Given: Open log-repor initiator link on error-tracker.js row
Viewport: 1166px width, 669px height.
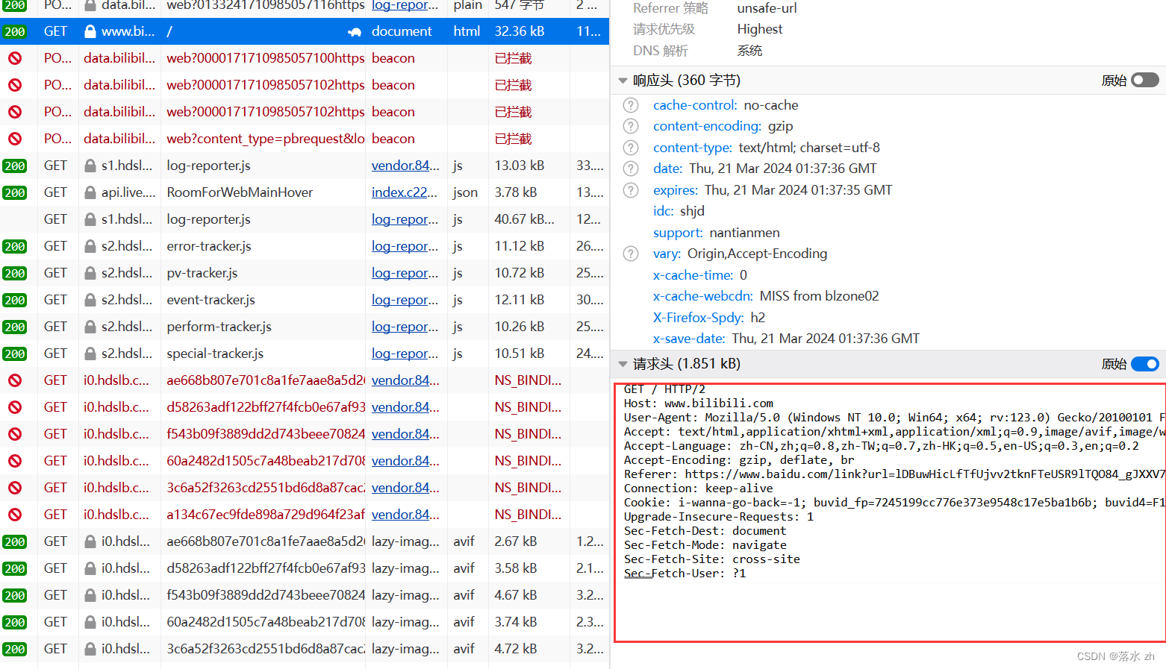Looking at the screenshot, I should 405,246.
